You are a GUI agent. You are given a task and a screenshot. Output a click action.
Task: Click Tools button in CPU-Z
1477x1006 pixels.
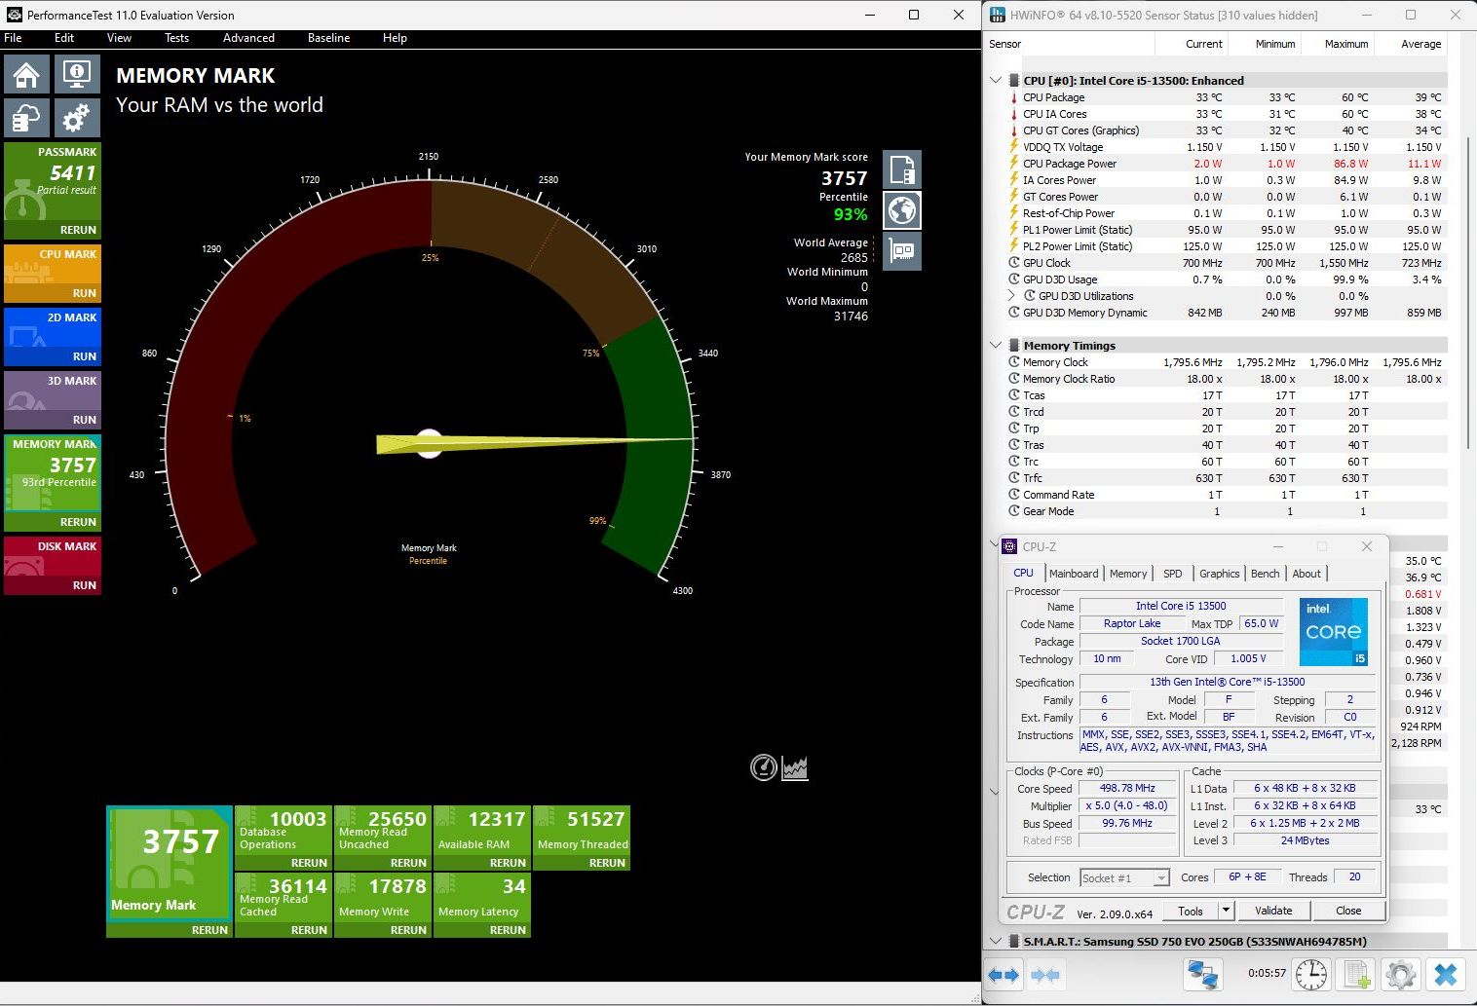(x=1191, y=911)
